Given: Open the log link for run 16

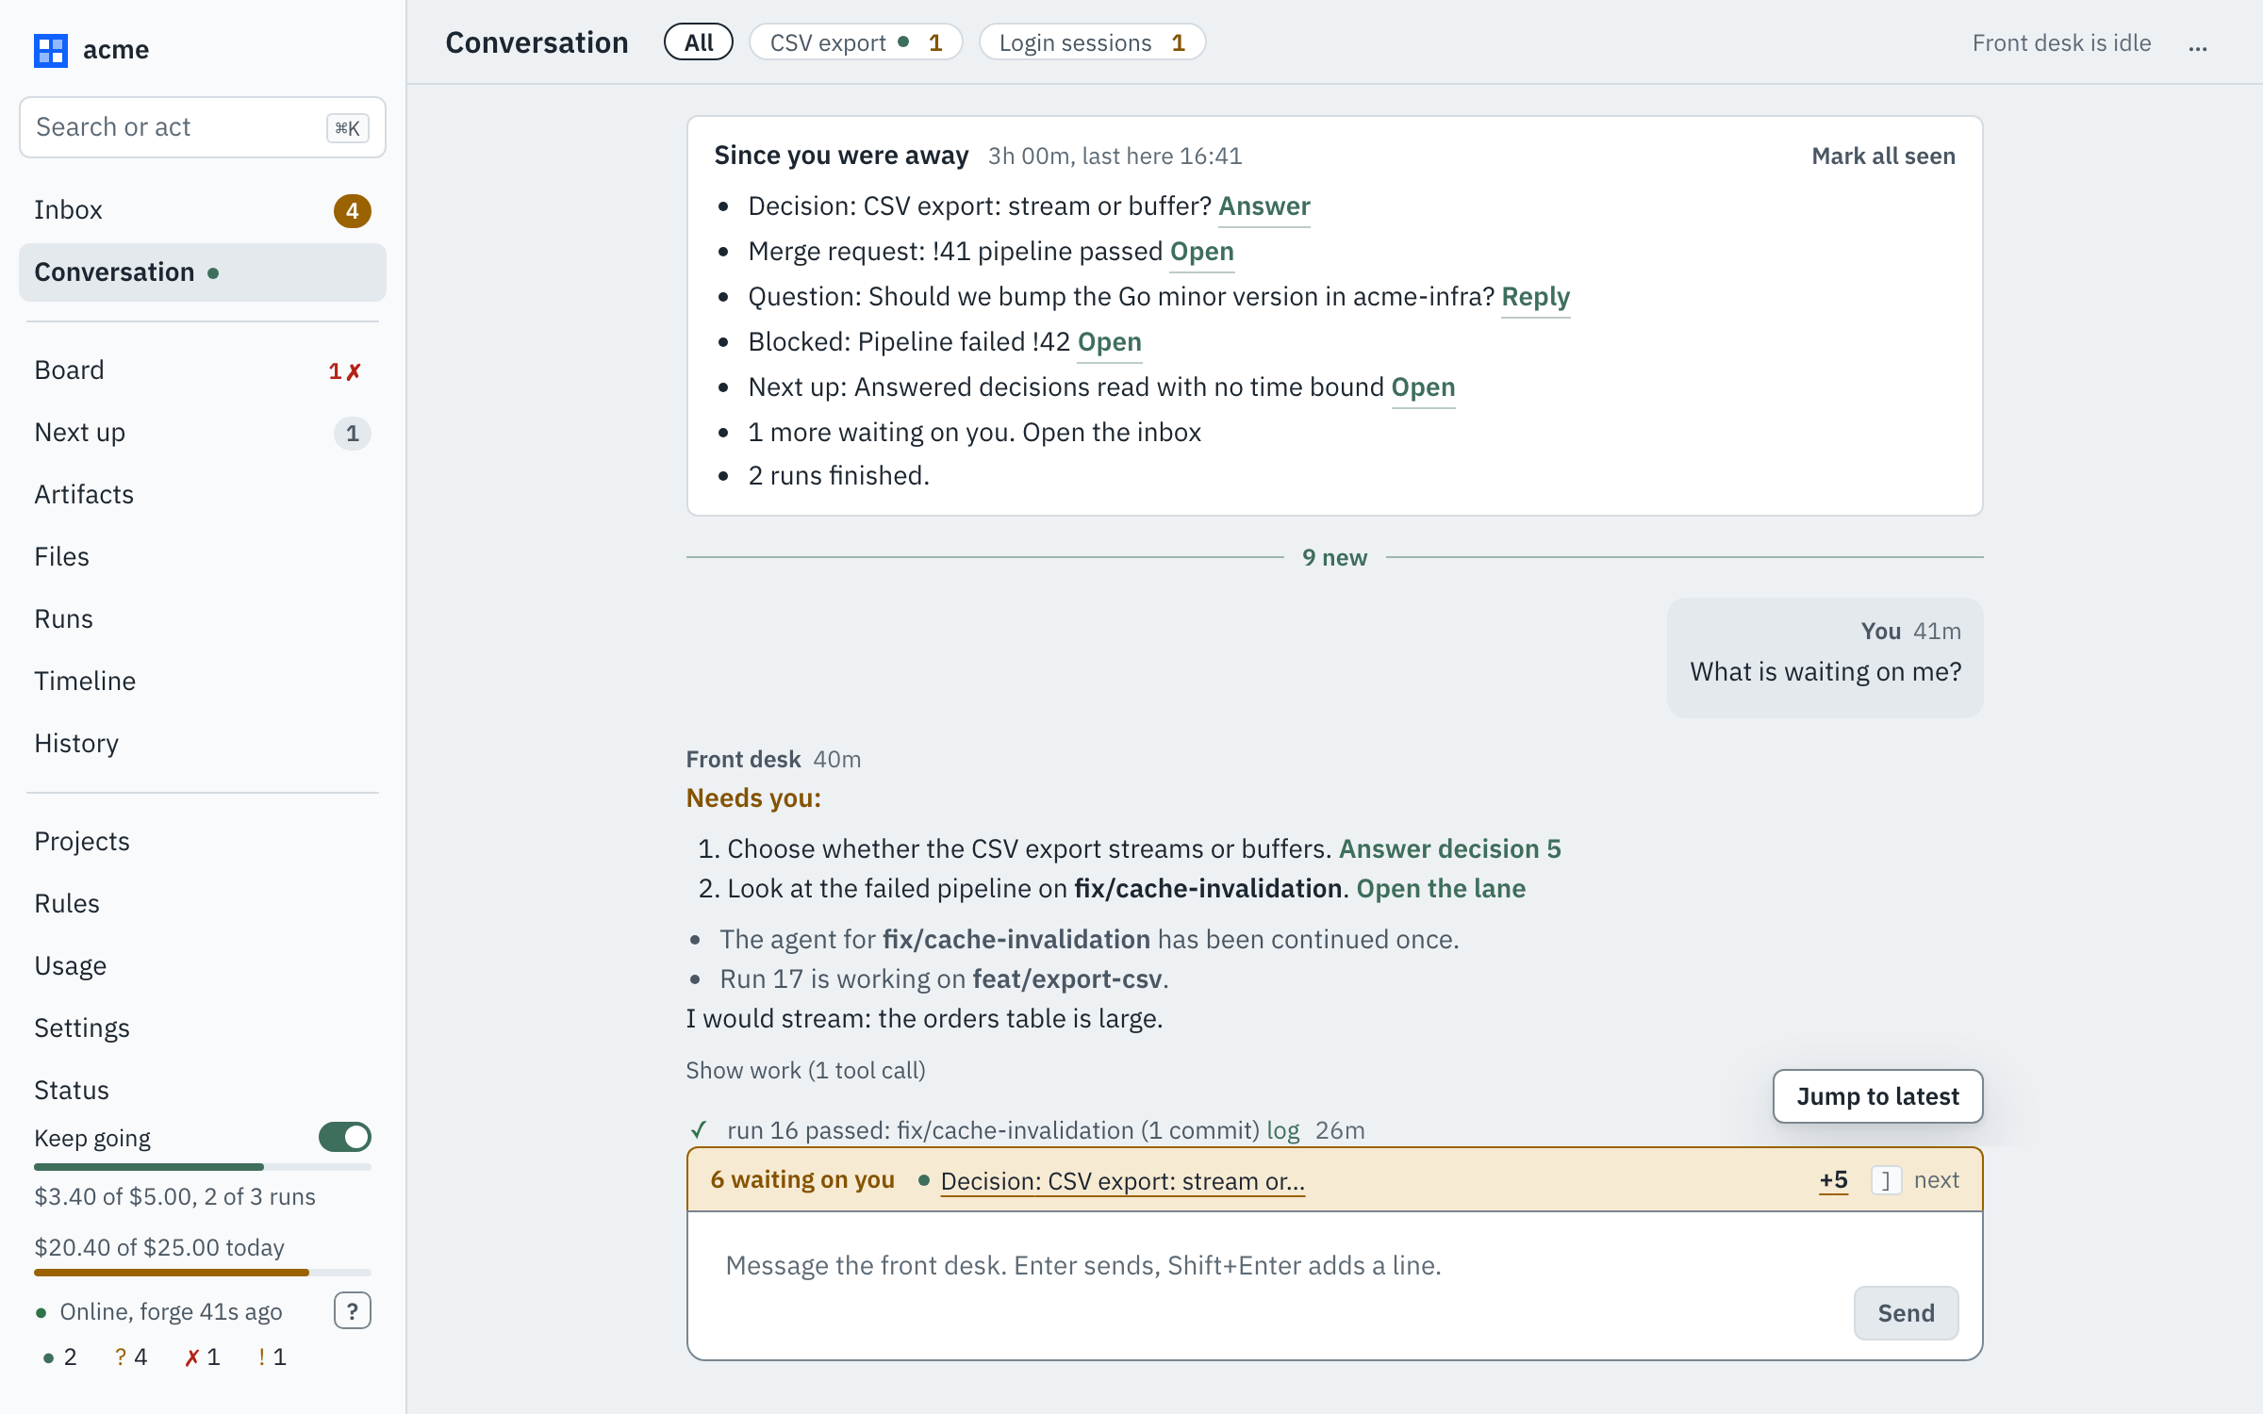Looking at the screenshot, I should (1282, 1130).
